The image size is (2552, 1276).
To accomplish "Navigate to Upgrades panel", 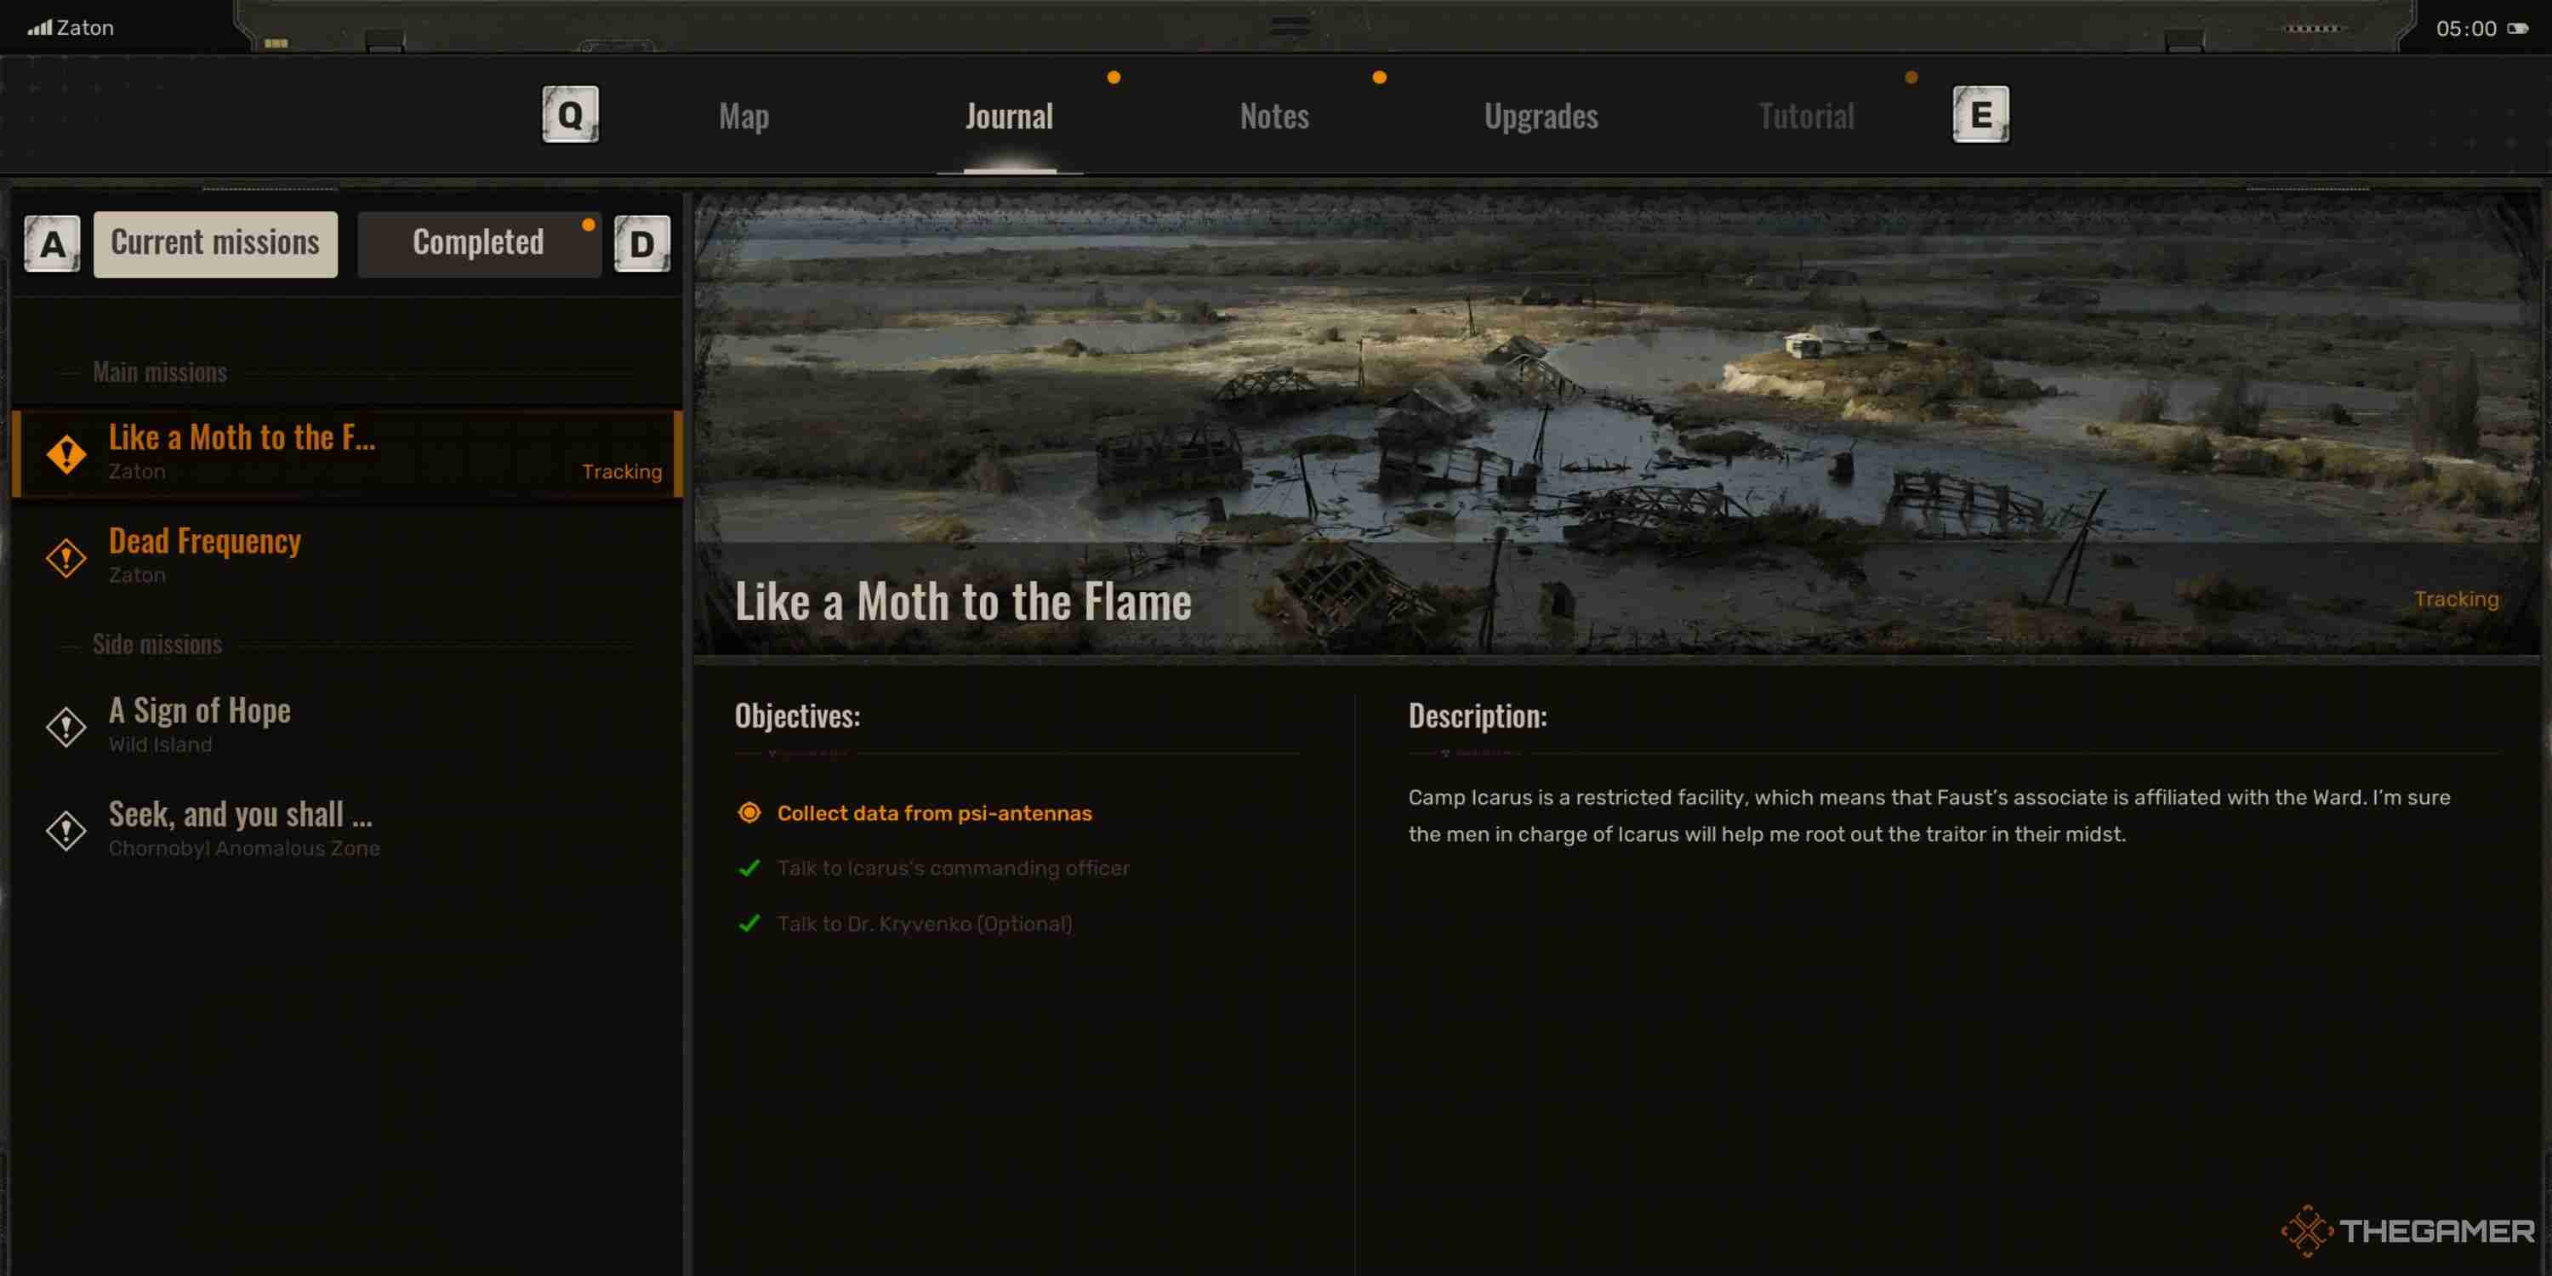I will point(1541,112).
